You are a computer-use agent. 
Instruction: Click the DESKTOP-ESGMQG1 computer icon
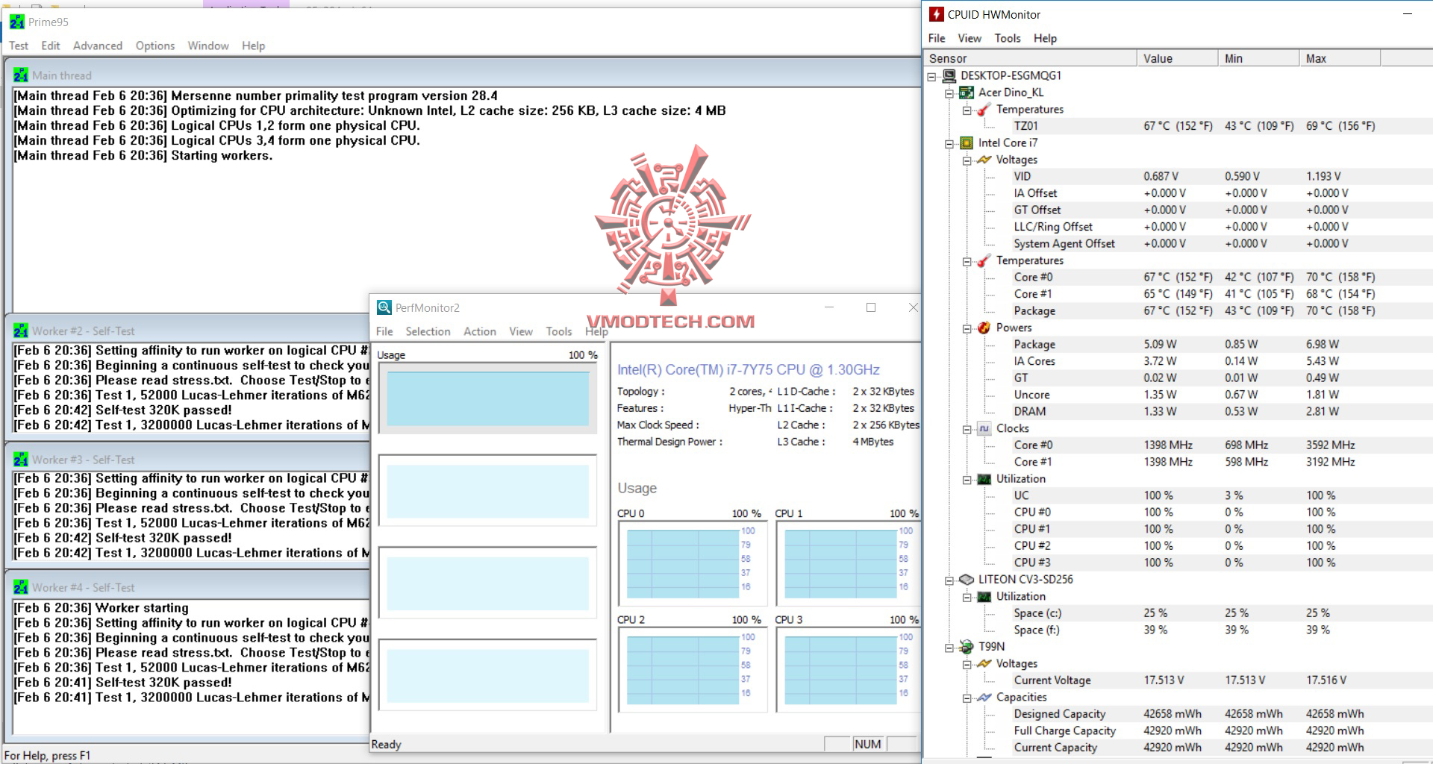click(x=949, y=75)
